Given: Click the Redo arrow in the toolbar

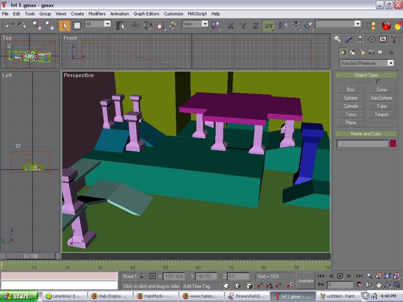Looking at the screenshot, I should 22,26.
